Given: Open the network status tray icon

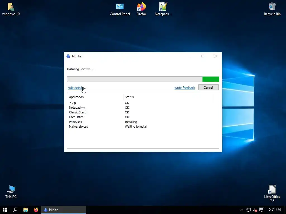Looking at the screenshot, I should (x=248, y=210).
